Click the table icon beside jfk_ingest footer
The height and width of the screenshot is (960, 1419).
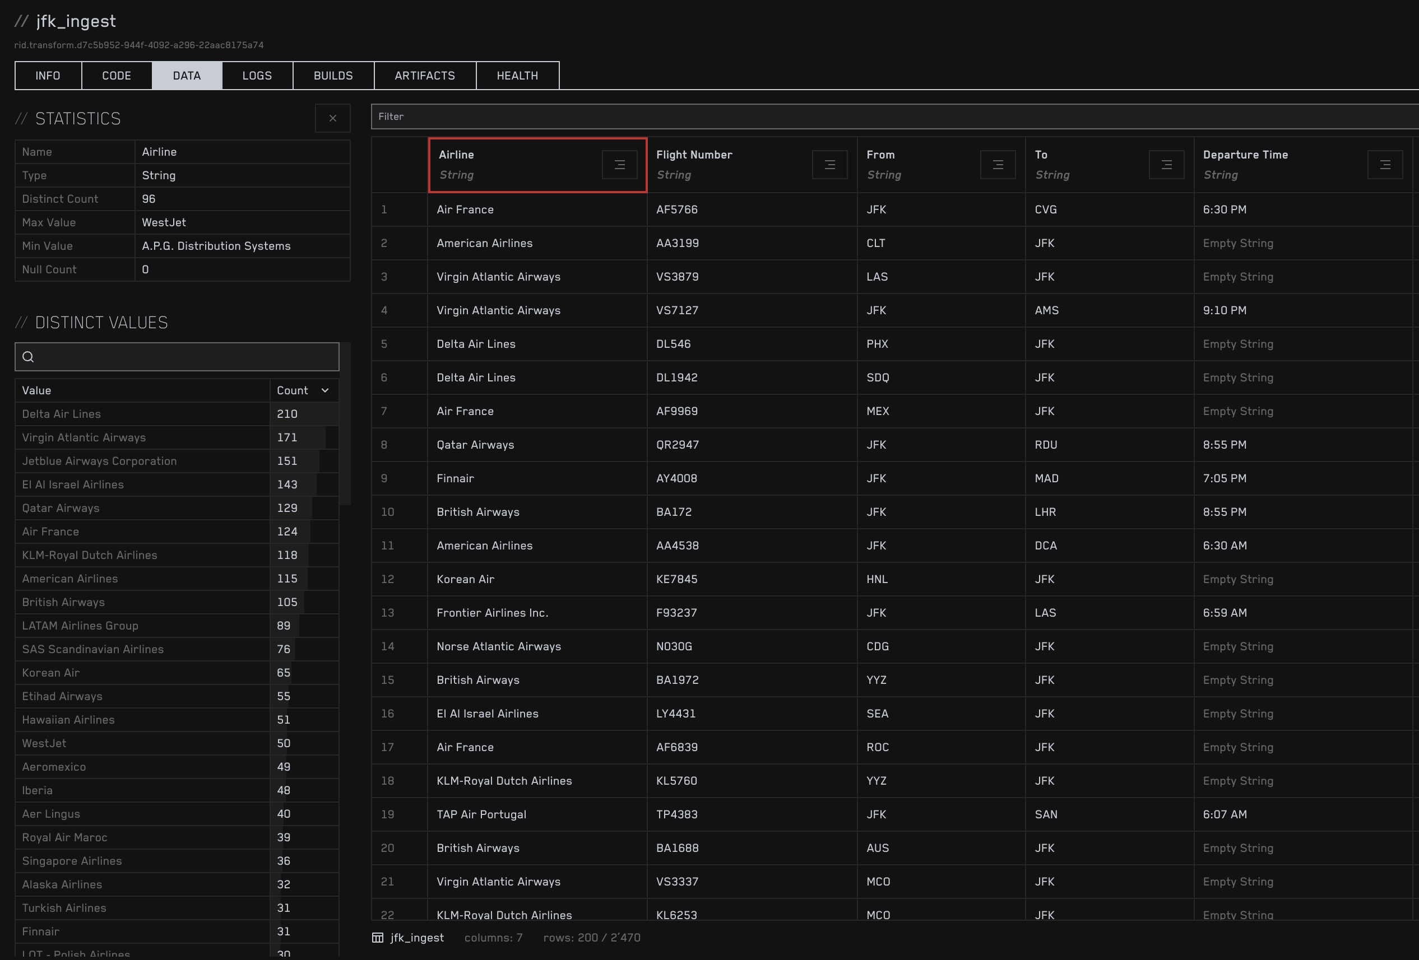pyautogui.click(x=377, y=938)
